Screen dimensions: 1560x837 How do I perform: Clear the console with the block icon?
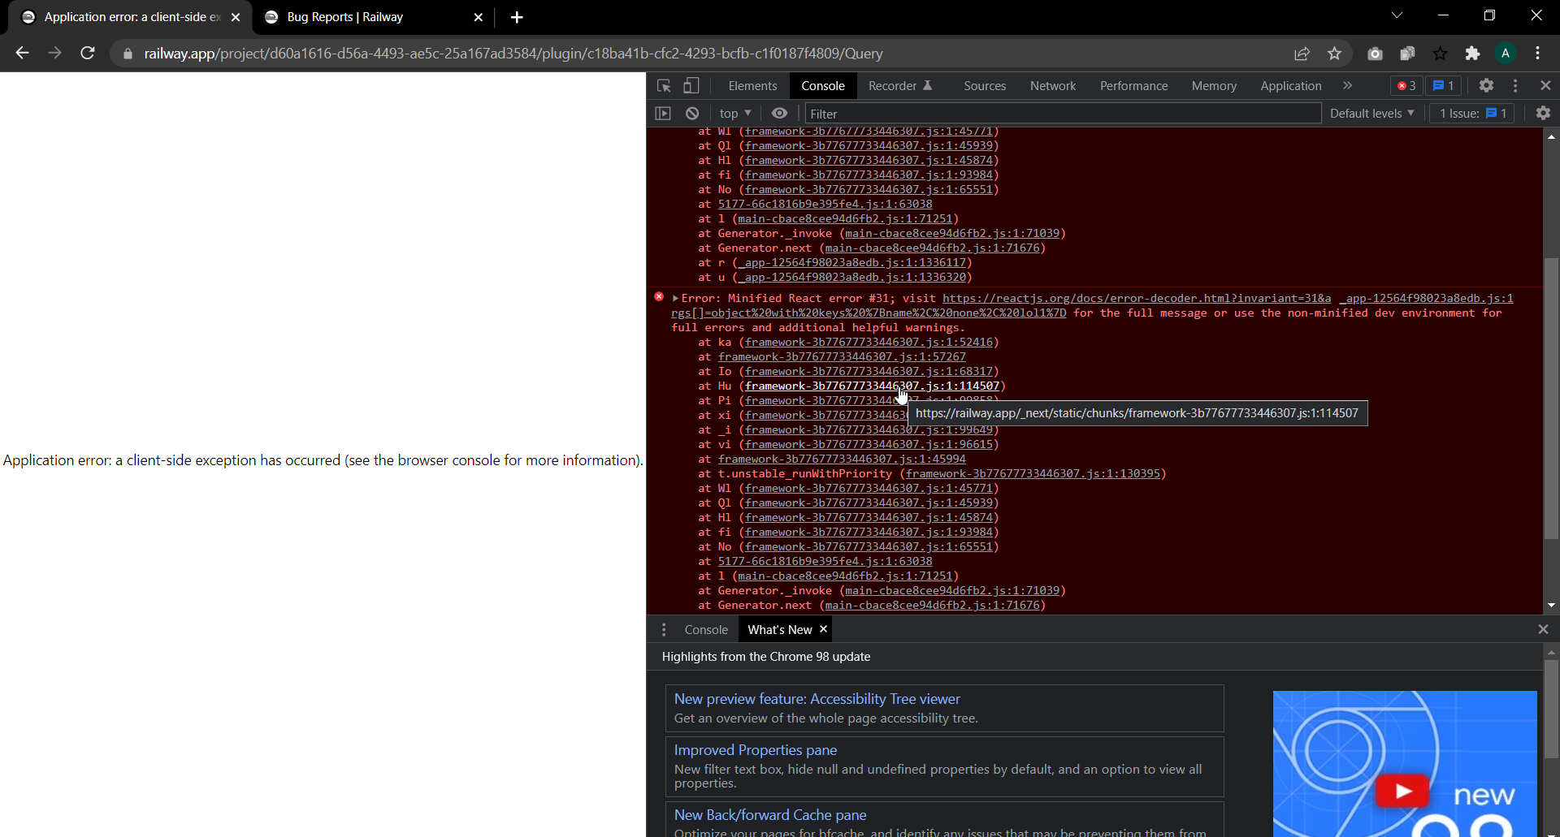click(692, 114)
